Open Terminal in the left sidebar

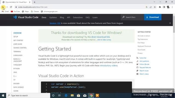[17, 51]
